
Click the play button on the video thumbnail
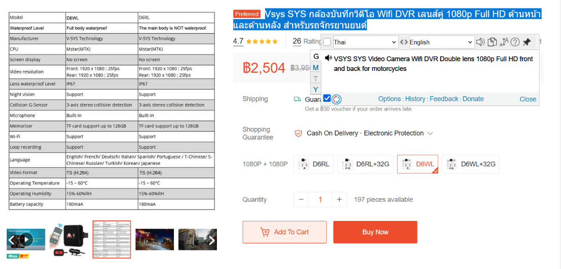tap(27, 240)
